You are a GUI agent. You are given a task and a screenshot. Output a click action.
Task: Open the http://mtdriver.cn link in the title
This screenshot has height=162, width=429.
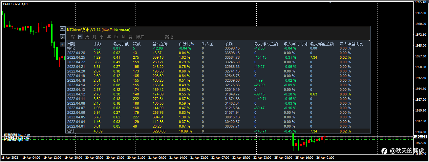pyautogui.click(x=117, y=30)
